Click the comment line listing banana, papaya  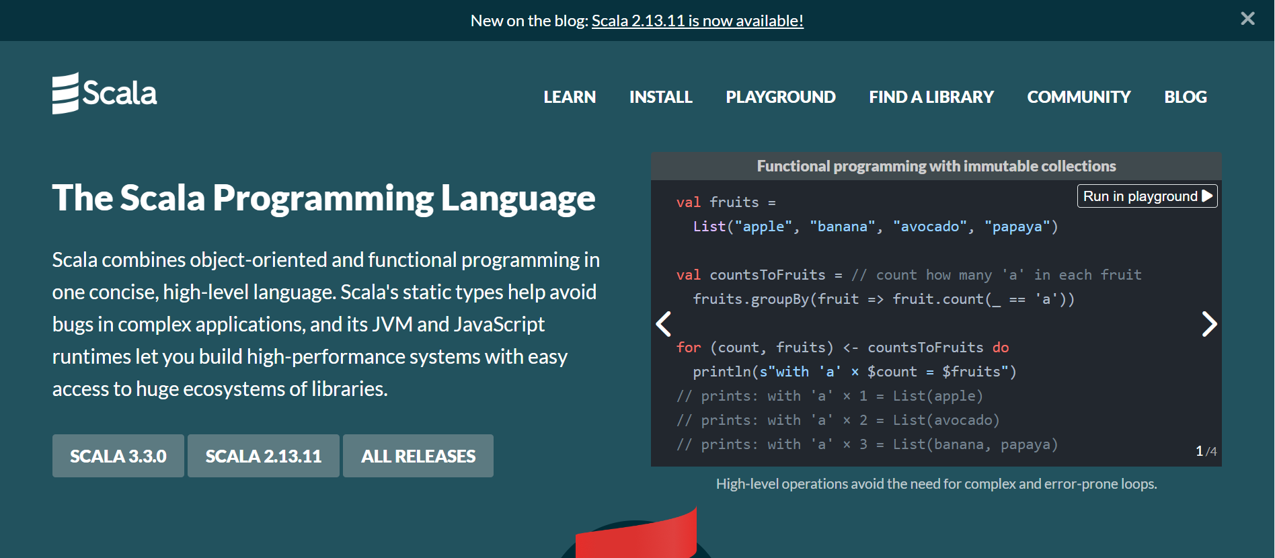tap(867, 444)
